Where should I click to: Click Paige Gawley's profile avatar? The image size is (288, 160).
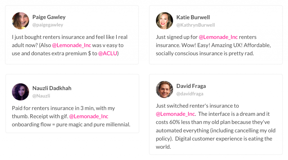21,21
